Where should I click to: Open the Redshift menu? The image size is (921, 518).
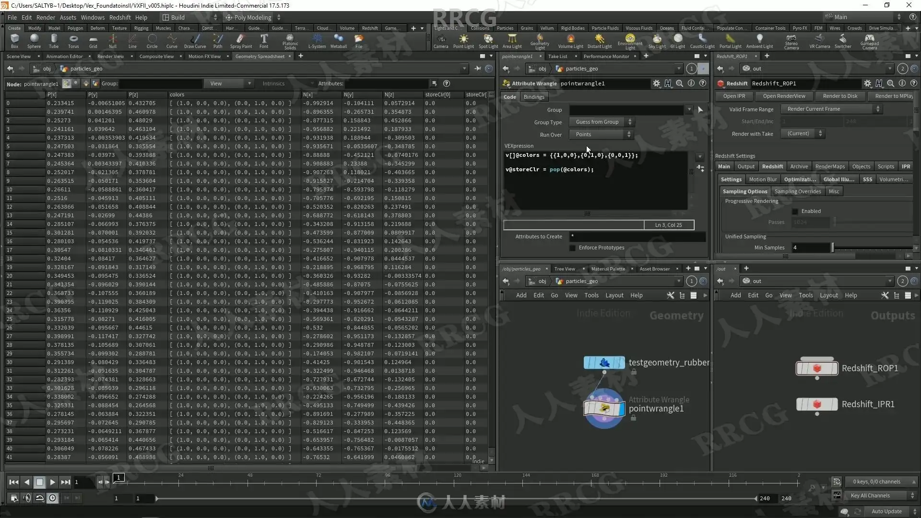pyautogui.click(x=120, y=17)
